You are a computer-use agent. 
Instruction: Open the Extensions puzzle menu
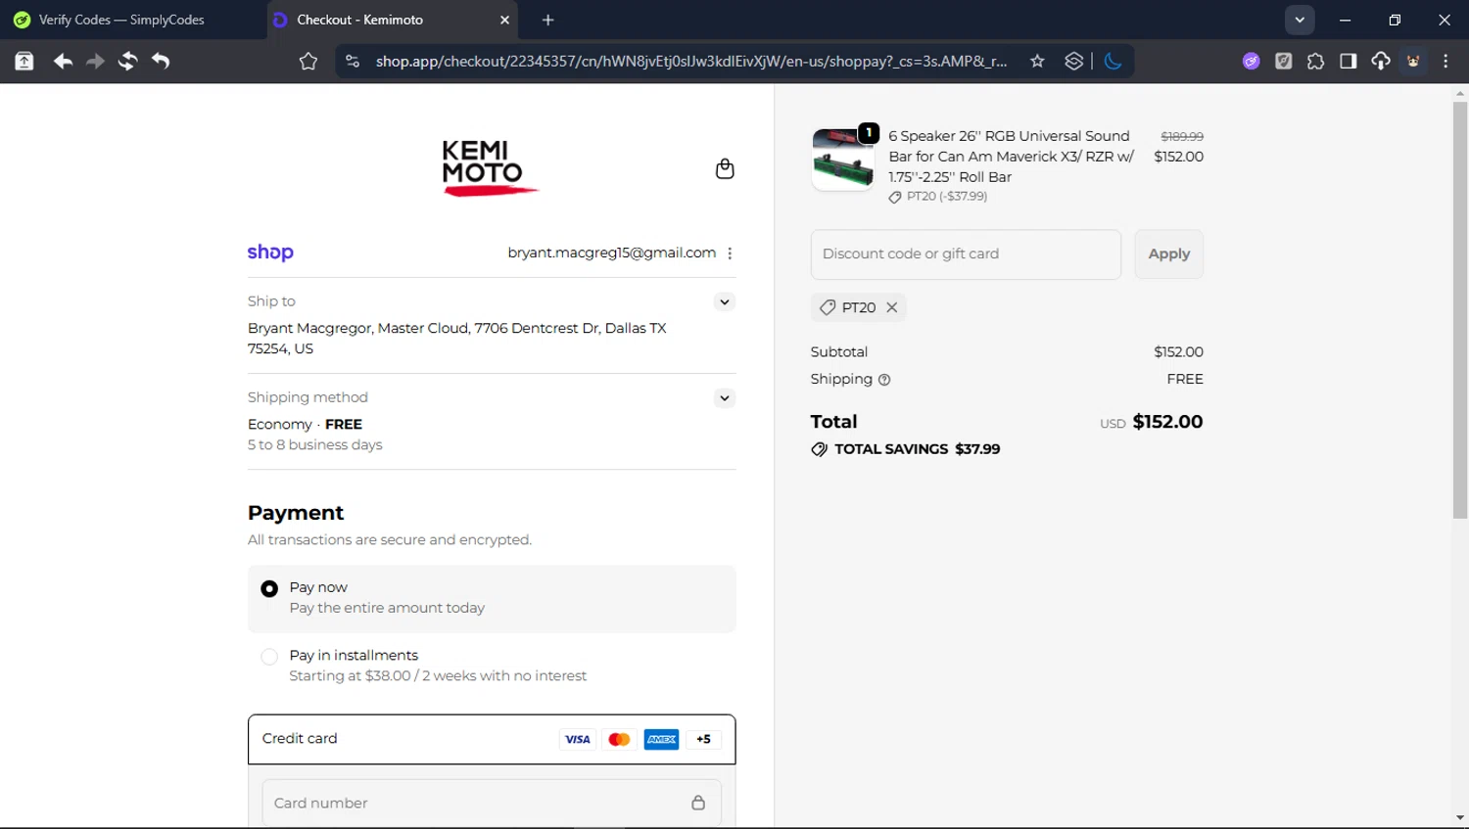[x=1315, y=61]
